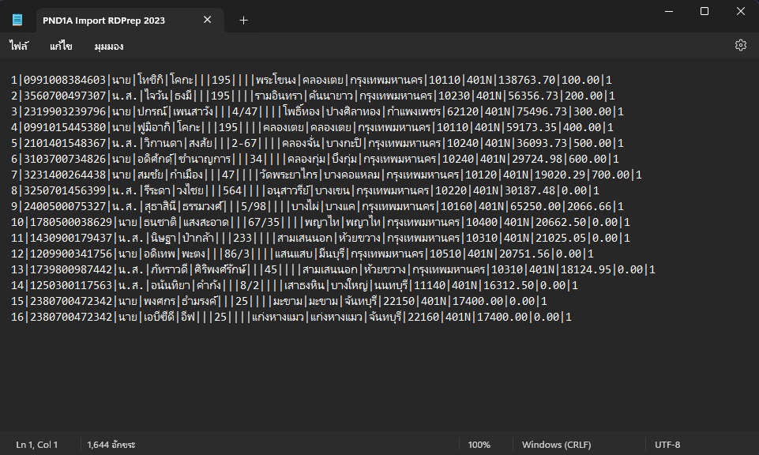Select the PND1A Import RDPrep 2023 tab

103,21
